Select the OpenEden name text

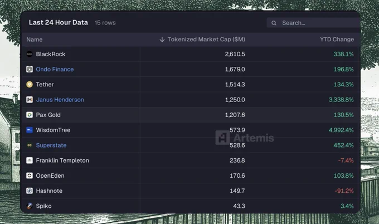(50, 176)
